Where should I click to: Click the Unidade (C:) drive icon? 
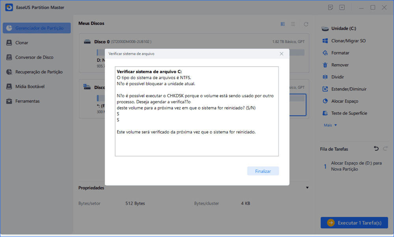pyautogui.click(x=325, y=28)
